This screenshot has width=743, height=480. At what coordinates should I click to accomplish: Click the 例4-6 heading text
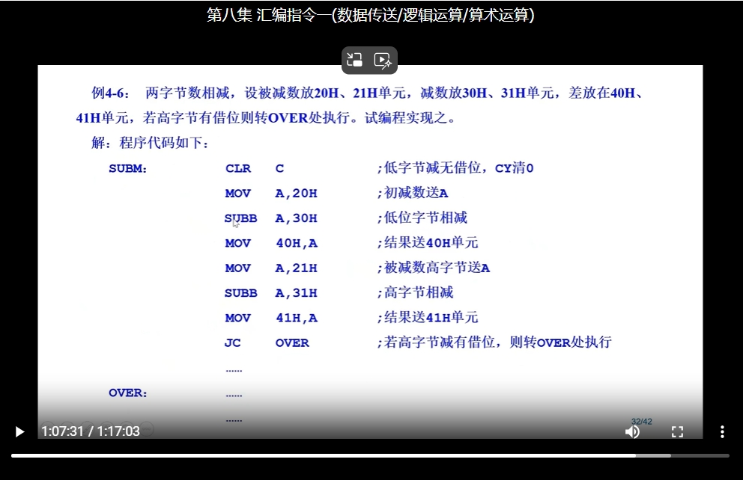pyautogui.click(x=110, y=93)
